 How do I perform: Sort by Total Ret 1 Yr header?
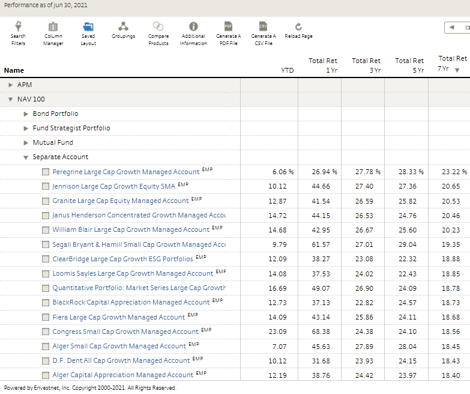[x=323, y=65]
